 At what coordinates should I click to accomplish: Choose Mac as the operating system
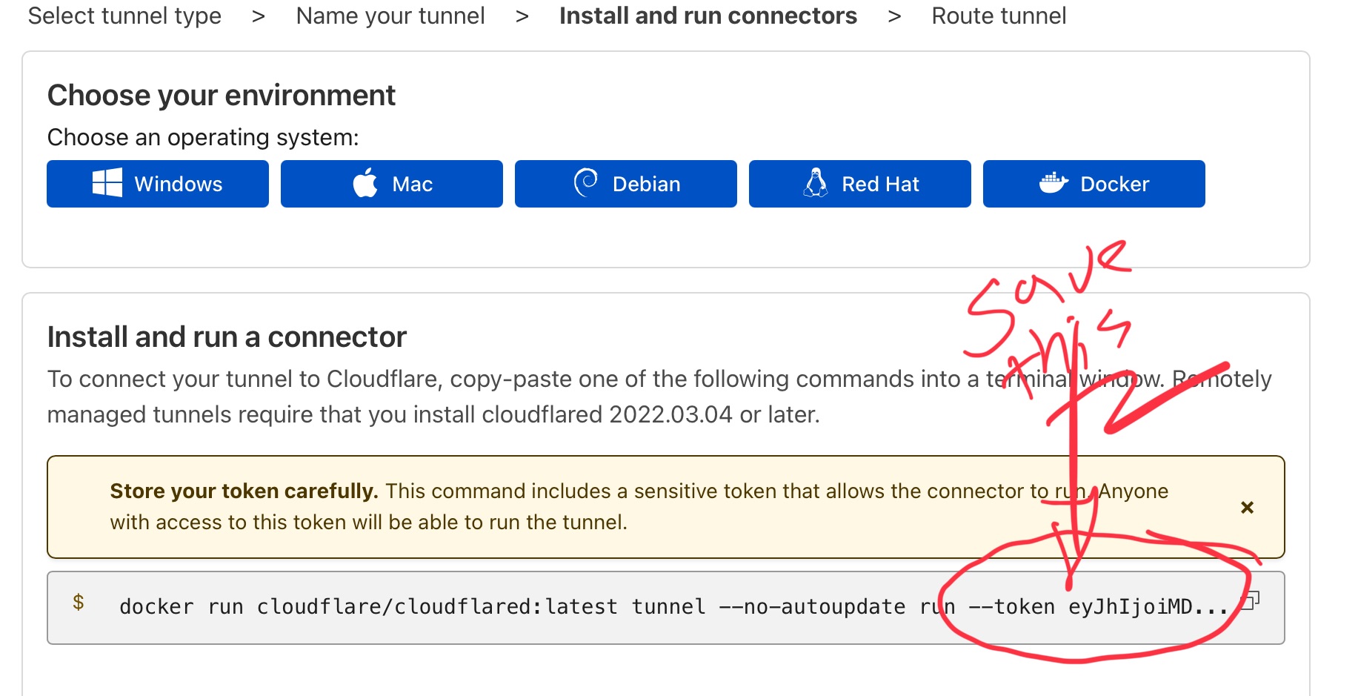391,184
